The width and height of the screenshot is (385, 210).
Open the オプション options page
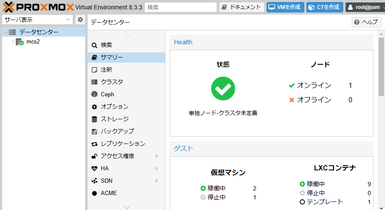click(x=126, y=107)
